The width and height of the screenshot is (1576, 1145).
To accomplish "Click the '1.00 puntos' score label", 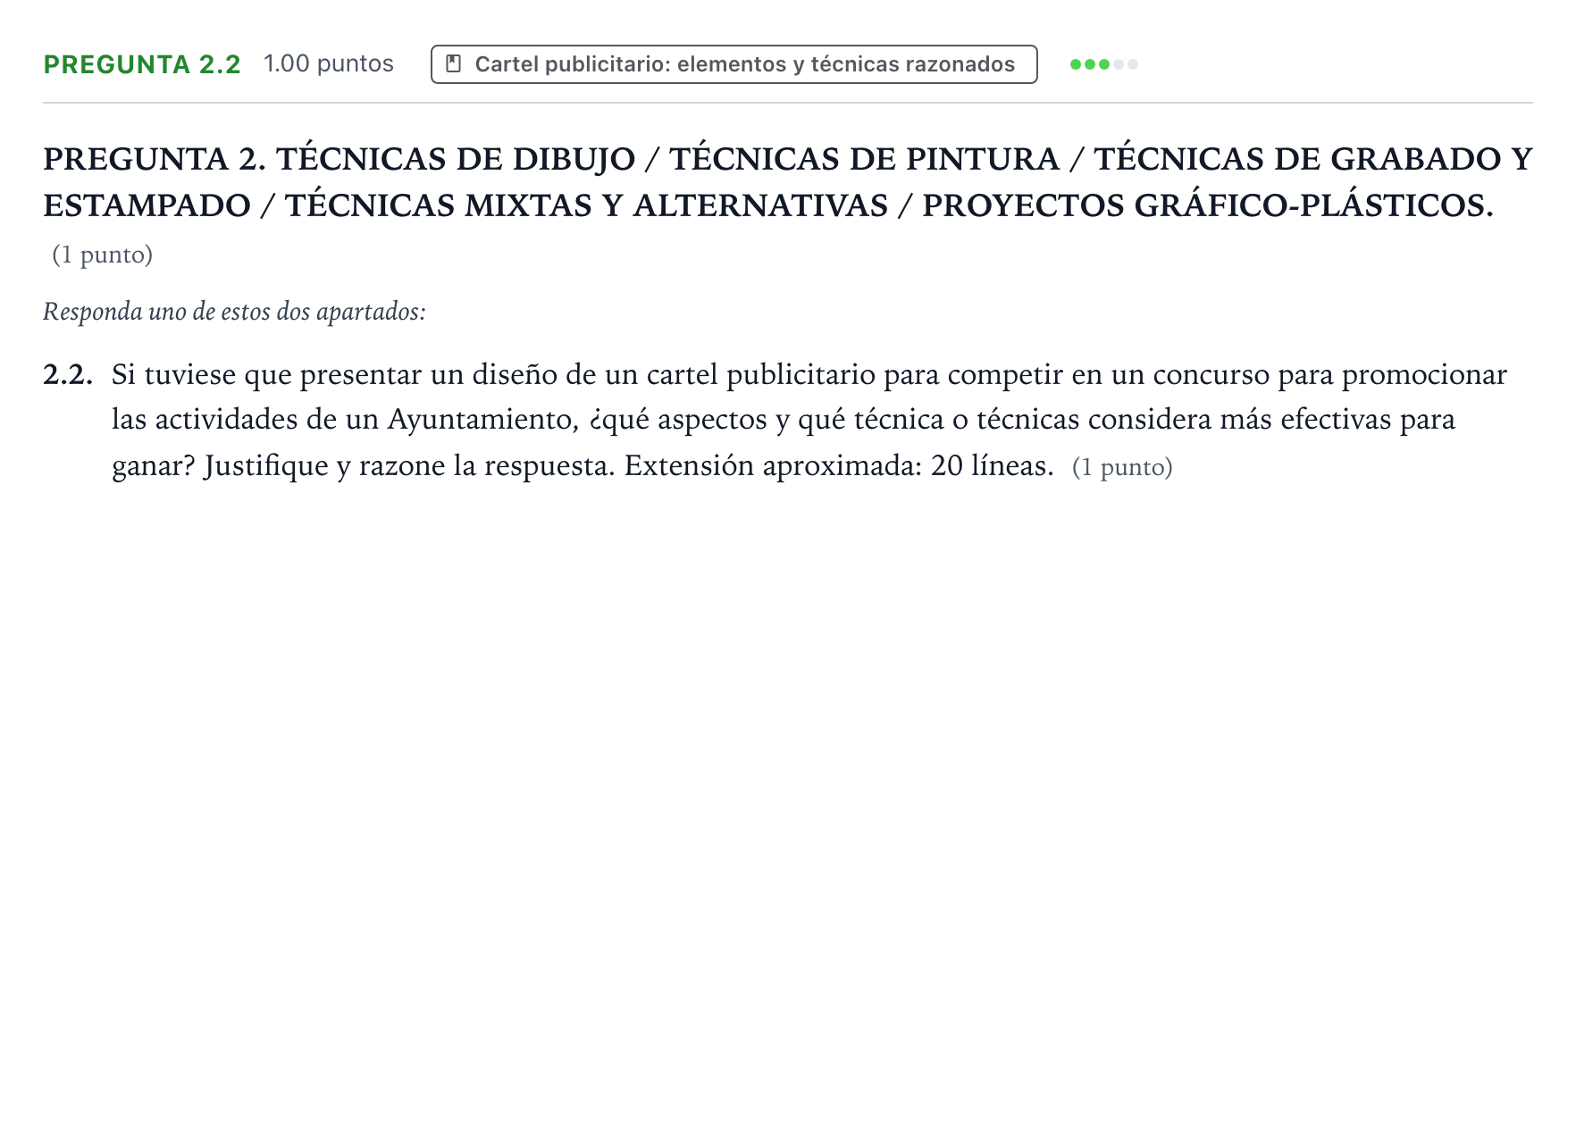I will click(329, 64).
